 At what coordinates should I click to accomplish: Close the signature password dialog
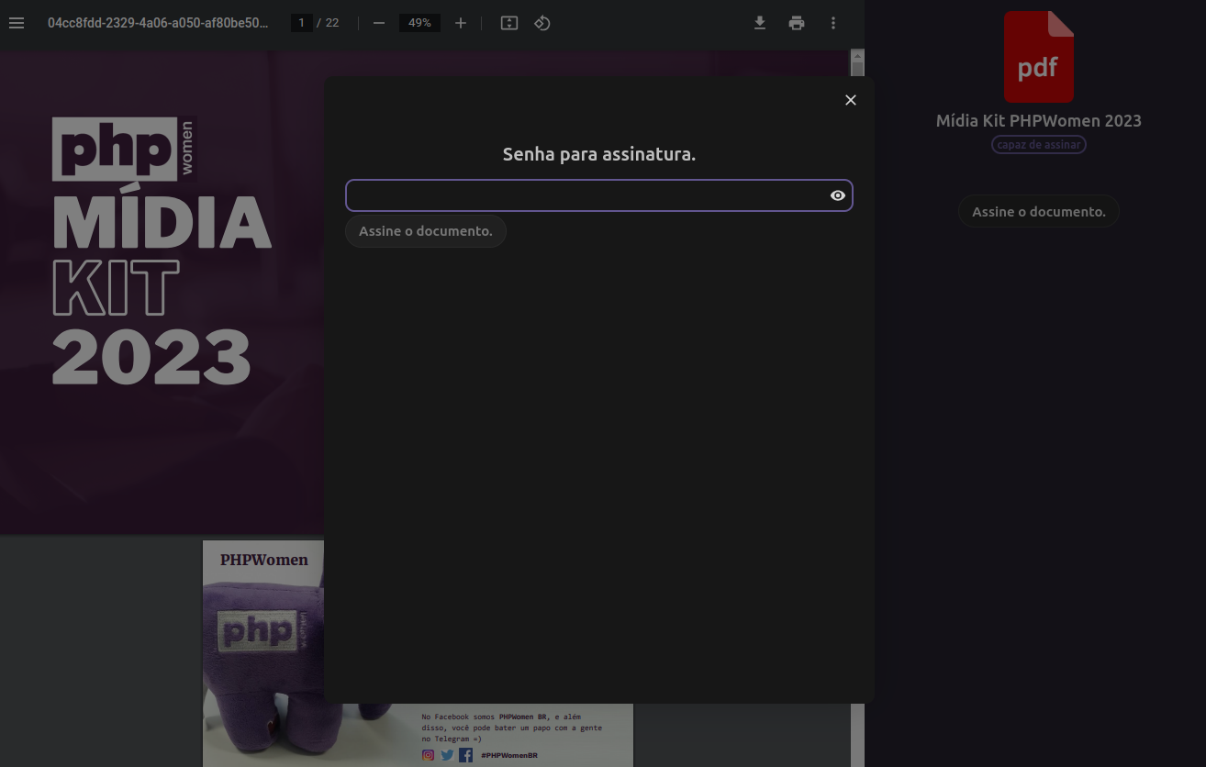coord(851,100)
